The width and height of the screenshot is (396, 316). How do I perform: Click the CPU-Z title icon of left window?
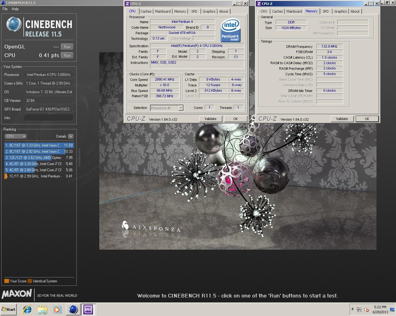127,4
